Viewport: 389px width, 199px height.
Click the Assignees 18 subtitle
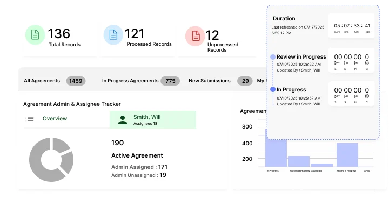point(145,124)
